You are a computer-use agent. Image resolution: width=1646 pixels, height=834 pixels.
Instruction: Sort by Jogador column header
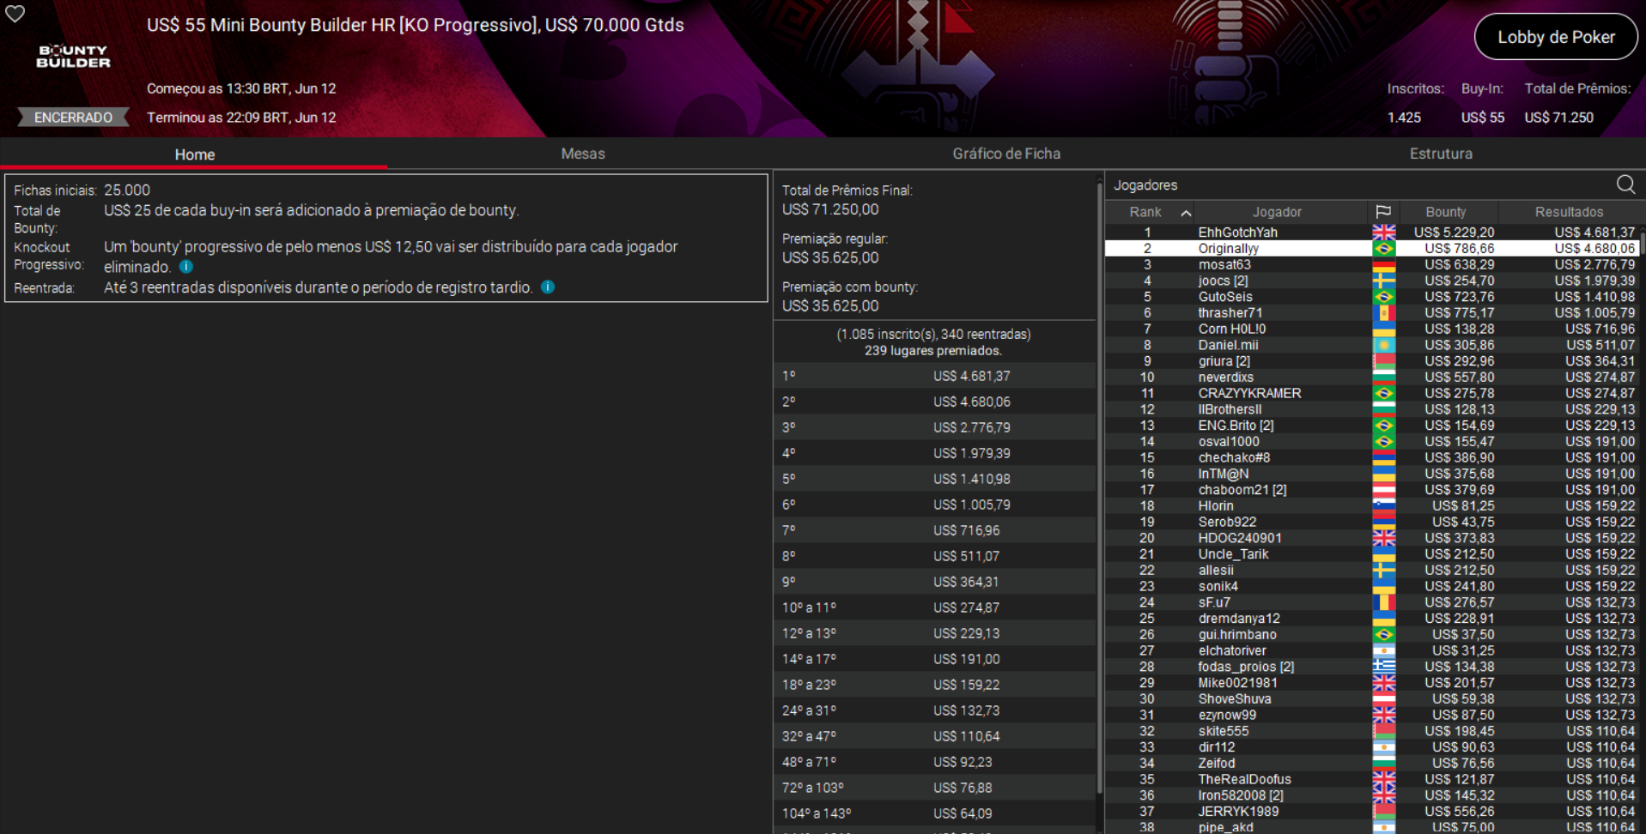[x=1277, y=212]
